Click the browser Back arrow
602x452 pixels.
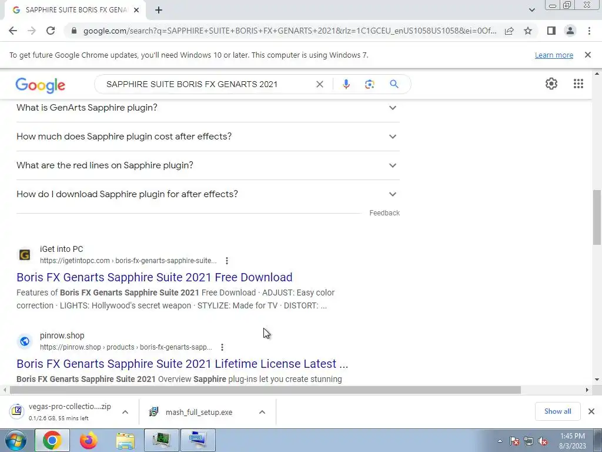[13, 31]
